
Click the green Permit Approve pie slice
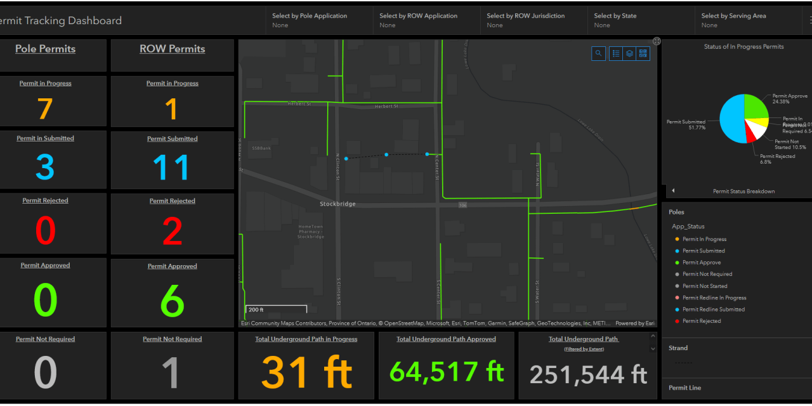click(754, 106)
